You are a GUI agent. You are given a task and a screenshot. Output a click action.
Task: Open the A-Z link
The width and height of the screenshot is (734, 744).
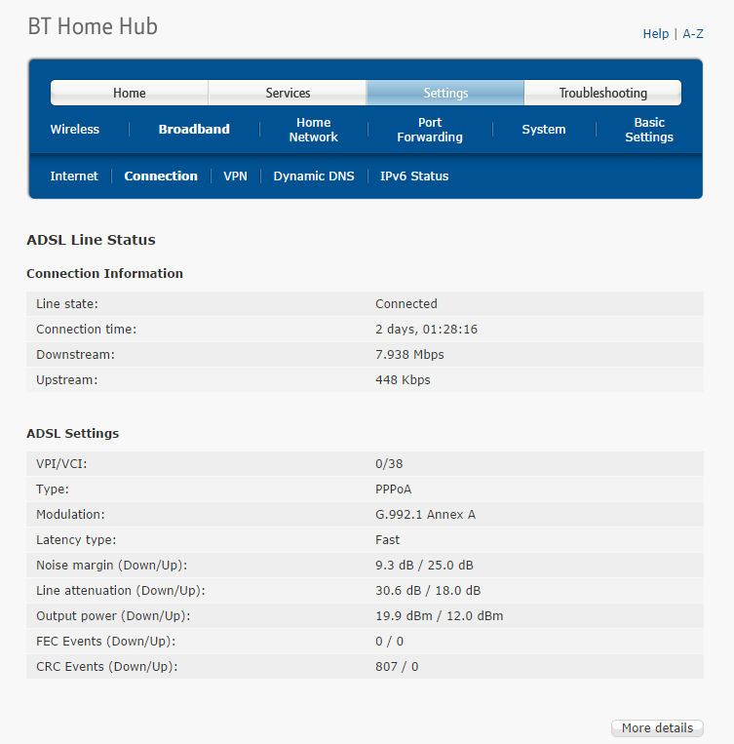pos(693,34)
